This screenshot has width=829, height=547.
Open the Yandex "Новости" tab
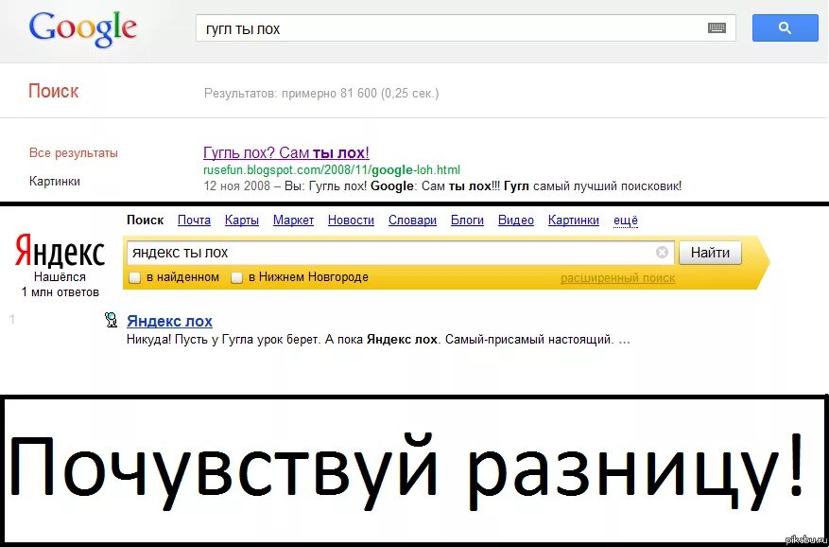click(x=351, y=221)
